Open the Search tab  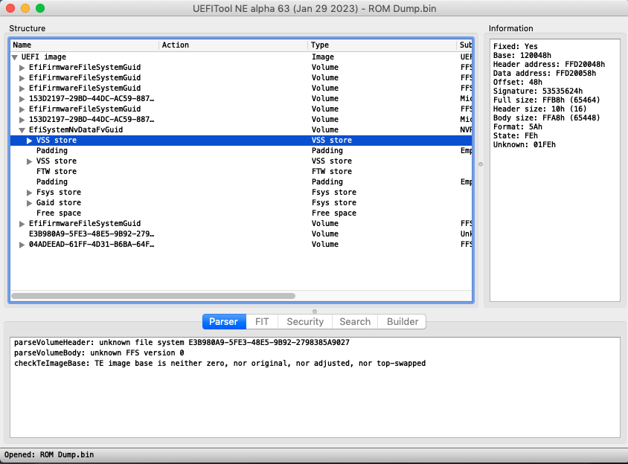coord(355,321)
